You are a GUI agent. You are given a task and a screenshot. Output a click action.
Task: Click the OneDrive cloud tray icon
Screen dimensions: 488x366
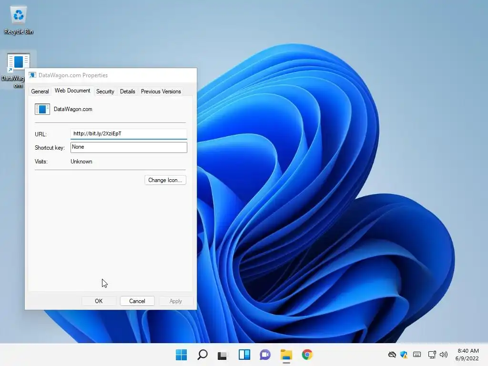click(392, 355)
